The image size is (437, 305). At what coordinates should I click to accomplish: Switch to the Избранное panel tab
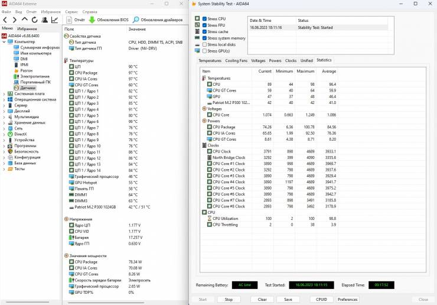(x=27, y=29)
